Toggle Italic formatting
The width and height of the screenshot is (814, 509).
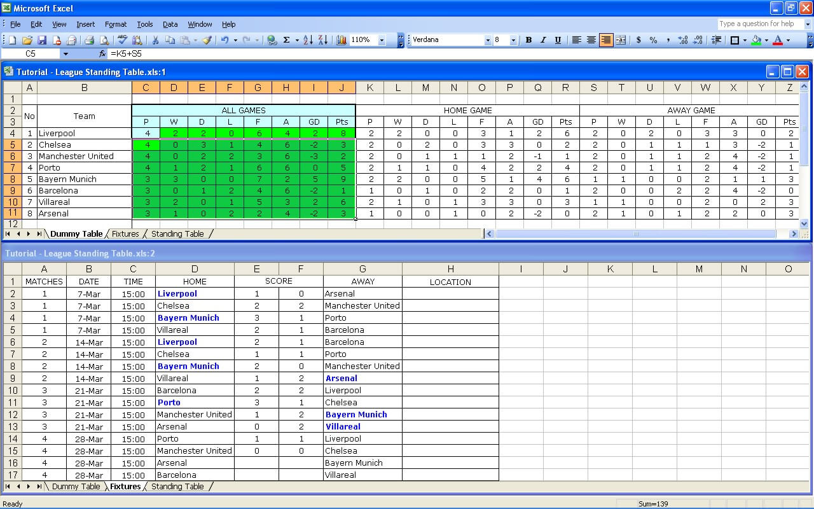click(x=543, y=39)
